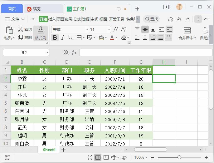The height and width of the screenshot is (163, 214).
Task: Open the fill color dropdown arrow
Action: tap(106, 37)
